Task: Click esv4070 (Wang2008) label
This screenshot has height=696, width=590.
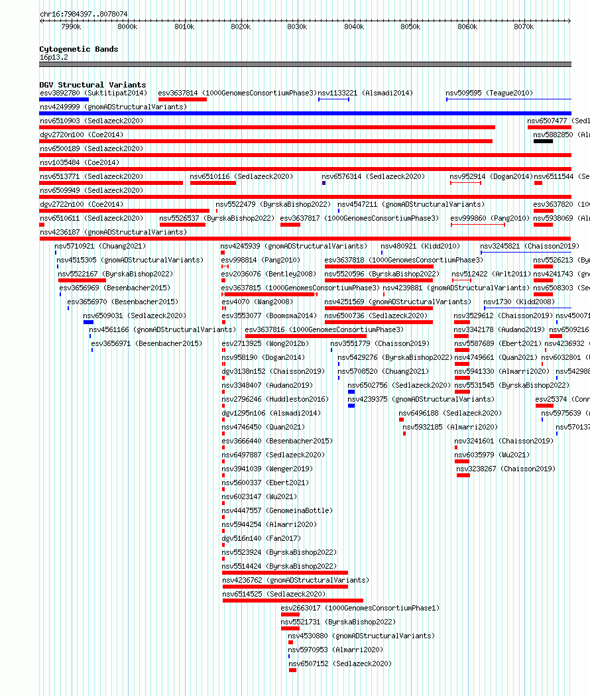Action: (257, 302)
